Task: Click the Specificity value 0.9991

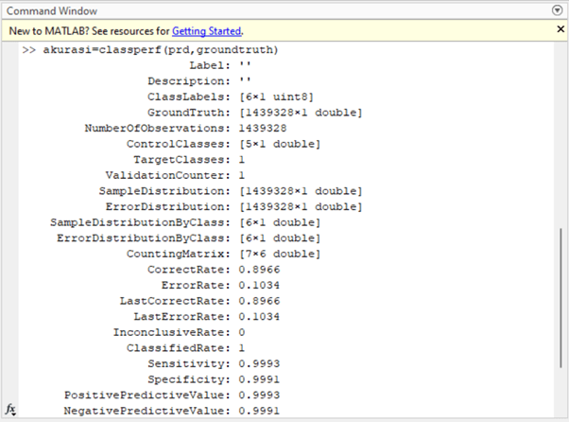Action: click(x=259, y=379)
